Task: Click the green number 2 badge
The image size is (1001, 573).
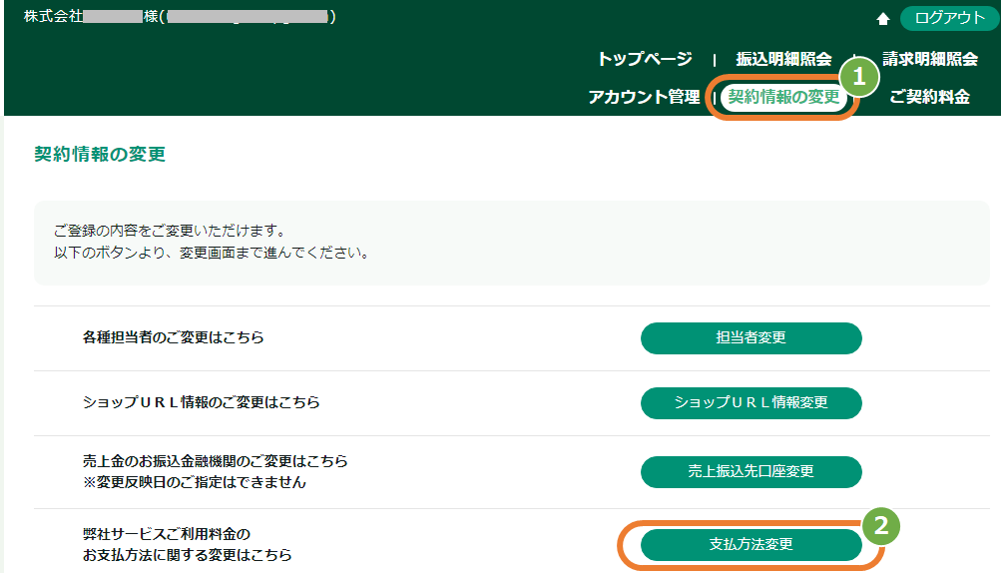Action: tap(880, 526)
